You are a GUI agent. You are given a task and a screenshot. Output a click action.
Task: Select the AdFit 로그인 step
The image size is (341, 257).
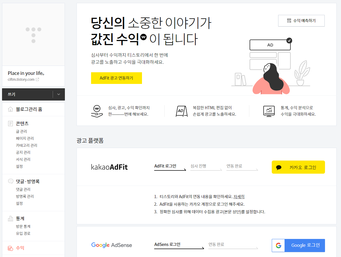(170, 167)
